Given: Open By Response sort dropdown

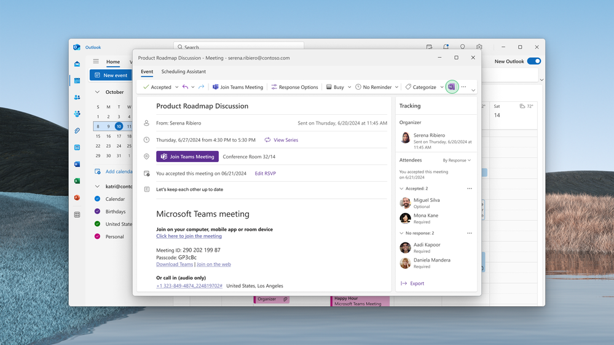Looking at the screenshot, I should (457, 160).
